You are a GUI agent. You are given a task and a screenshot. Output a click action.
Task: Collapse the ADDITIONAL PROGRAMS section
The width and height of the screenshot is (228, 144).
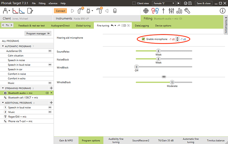(x=3, y=103)
